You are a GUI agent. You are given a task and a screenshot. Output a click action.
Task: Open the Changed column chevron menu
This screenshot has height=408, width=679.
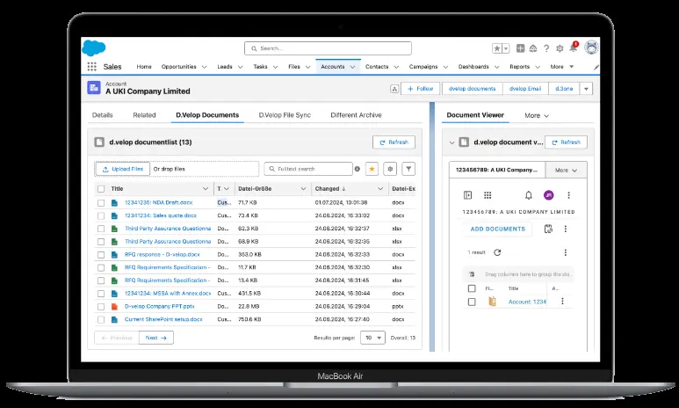click(380, 188)
